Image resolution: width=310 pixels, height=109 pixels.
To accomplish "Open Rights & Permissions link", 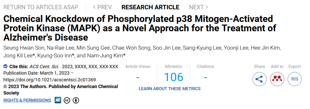I will point(27,100).
